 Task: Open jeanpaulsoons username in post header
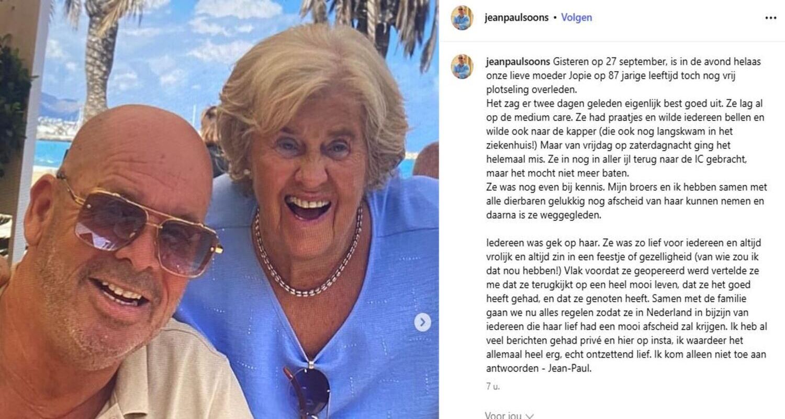(x=517, y=18)
